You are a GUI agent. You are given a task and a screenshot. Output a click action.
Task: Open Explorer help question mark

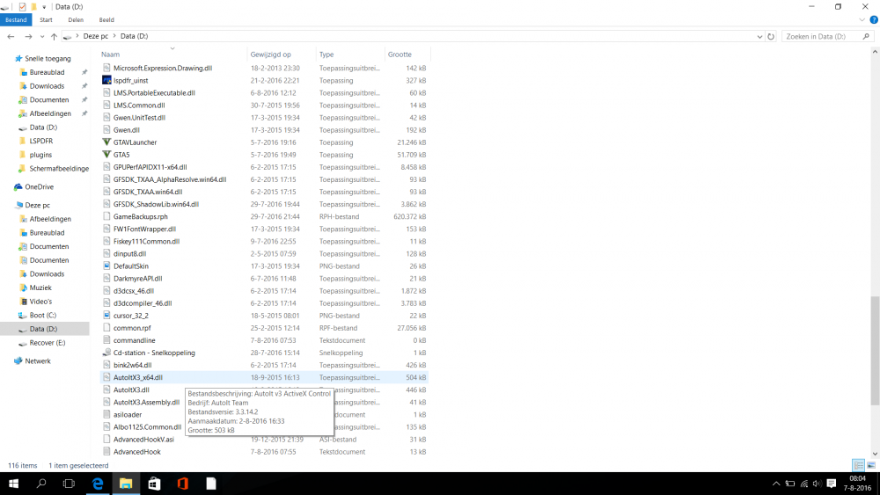click(874, 19)
